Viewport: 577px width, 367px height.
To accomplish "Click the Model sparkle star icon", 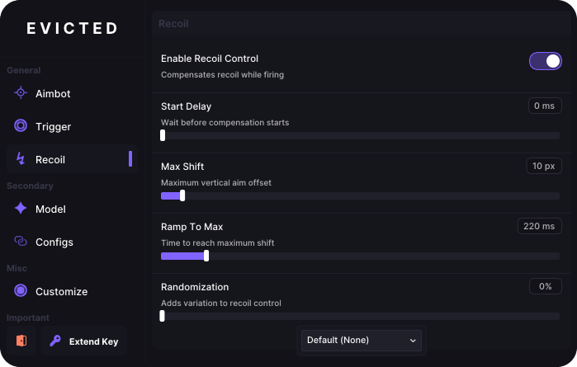I will point(21,208).
